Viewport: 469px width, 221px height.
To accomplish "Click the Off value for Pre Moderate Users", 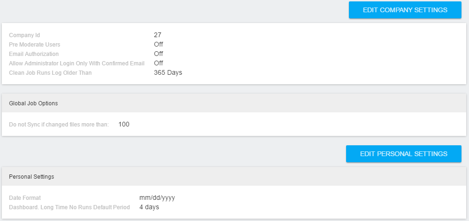I will tap(158, 44).
